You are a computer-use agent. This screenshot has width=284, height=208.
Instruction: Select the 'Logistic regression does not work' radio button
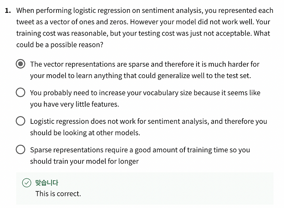point(20,121)
